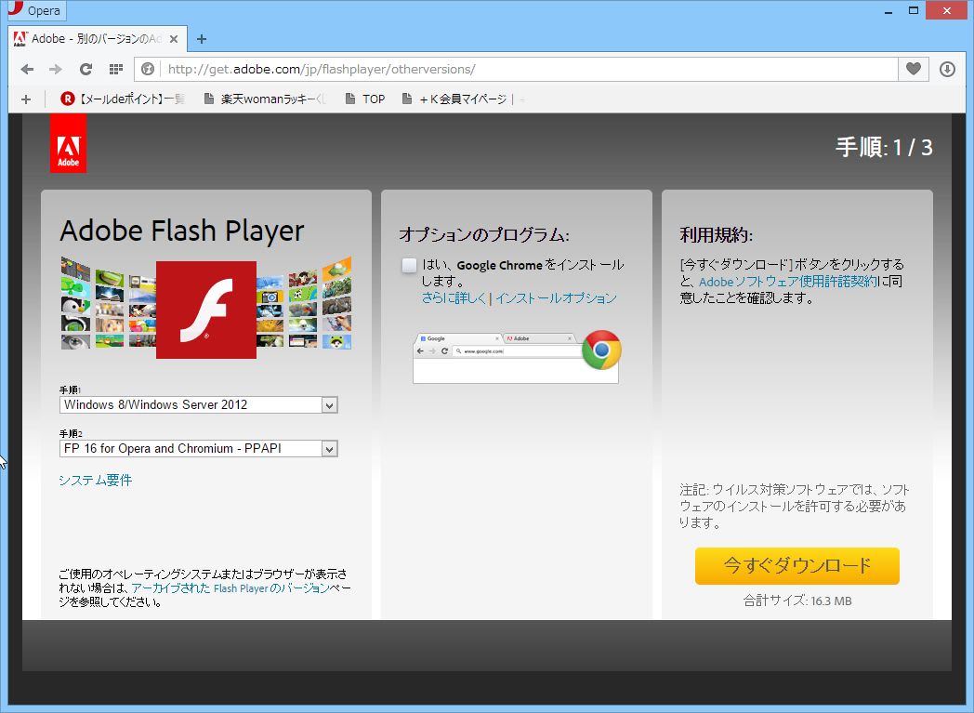Viewport: 974px width, 713px height.
Task: Click the 手順: 1 / 3 step text
Action: pos(884,147)
